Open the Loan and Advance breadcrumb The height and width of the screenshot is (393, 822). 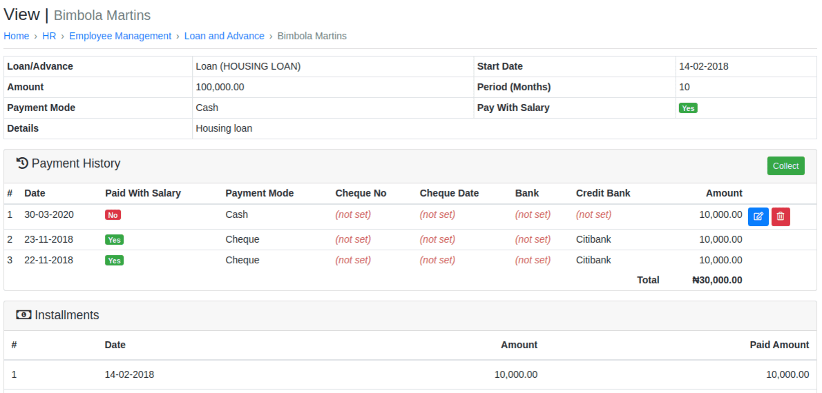point(224,36)
